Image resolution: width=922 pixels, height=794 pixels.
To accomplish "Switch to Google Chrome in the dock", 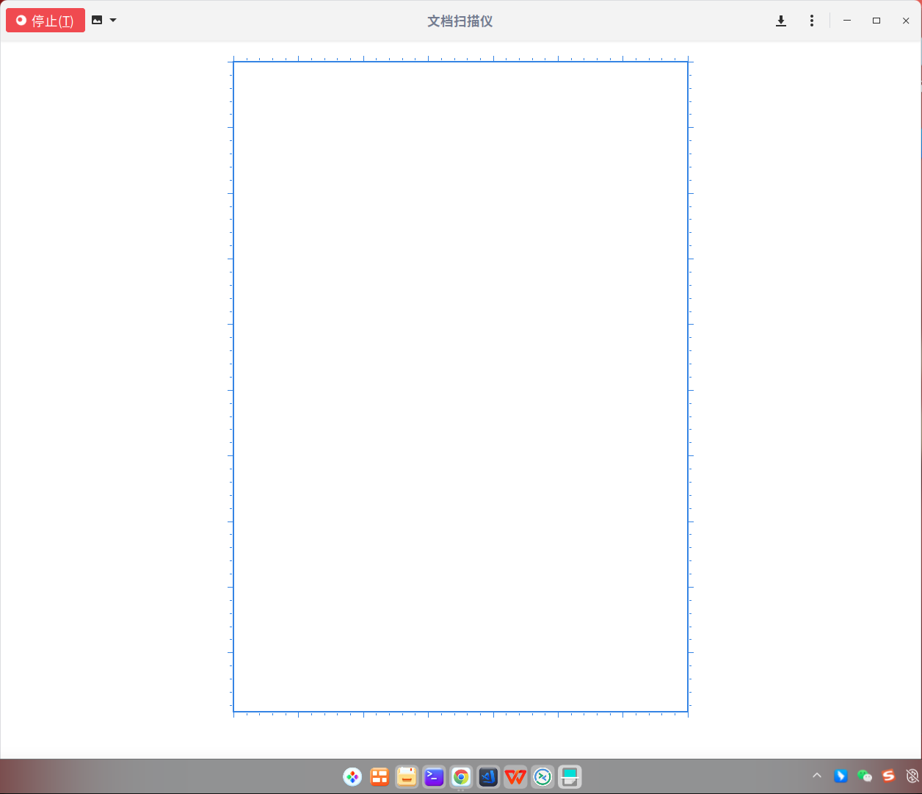I will click(x=461, y=776).
